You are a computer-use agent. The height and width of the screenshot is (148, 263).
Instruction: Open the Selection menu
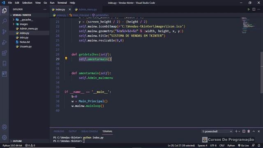tap(27, 3)
